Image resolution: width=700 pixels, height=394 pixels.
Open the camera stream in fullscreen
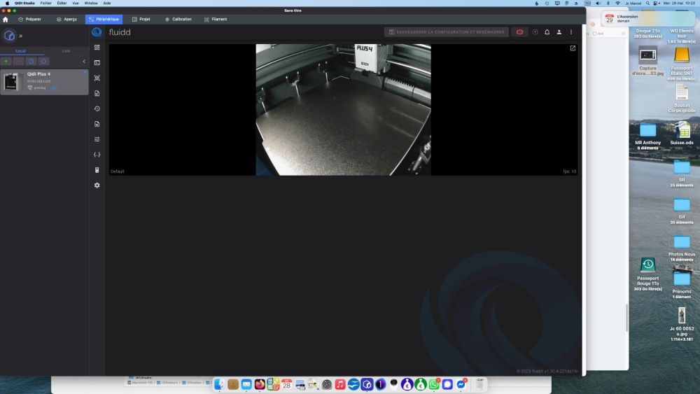[573, 48]
